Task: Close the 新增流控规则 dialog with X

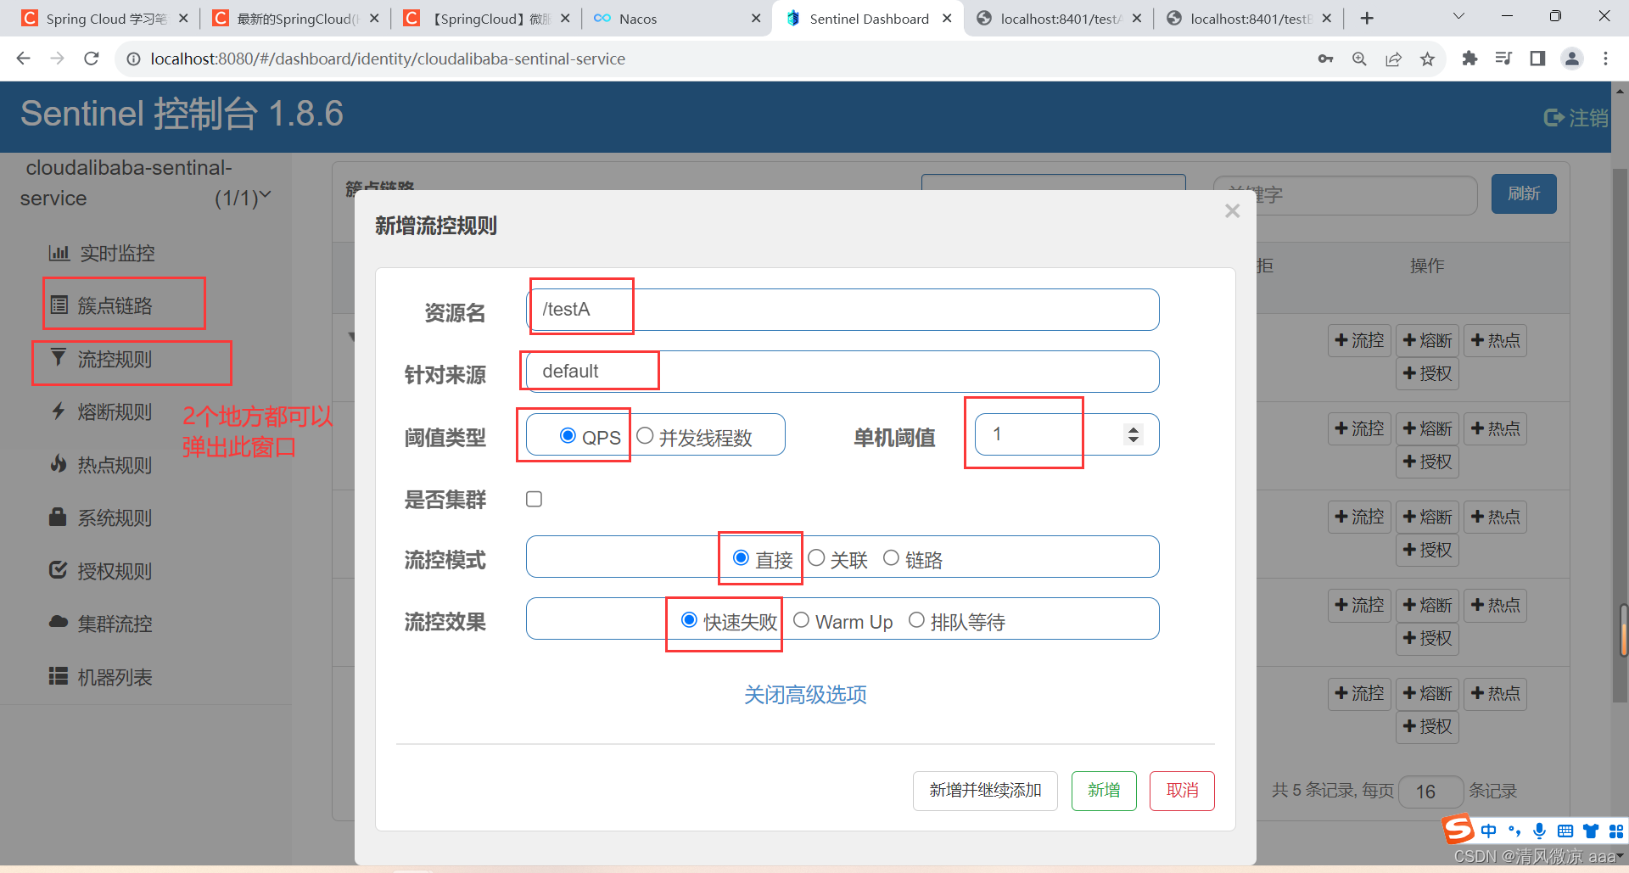Action: (x=1233, y=210)
